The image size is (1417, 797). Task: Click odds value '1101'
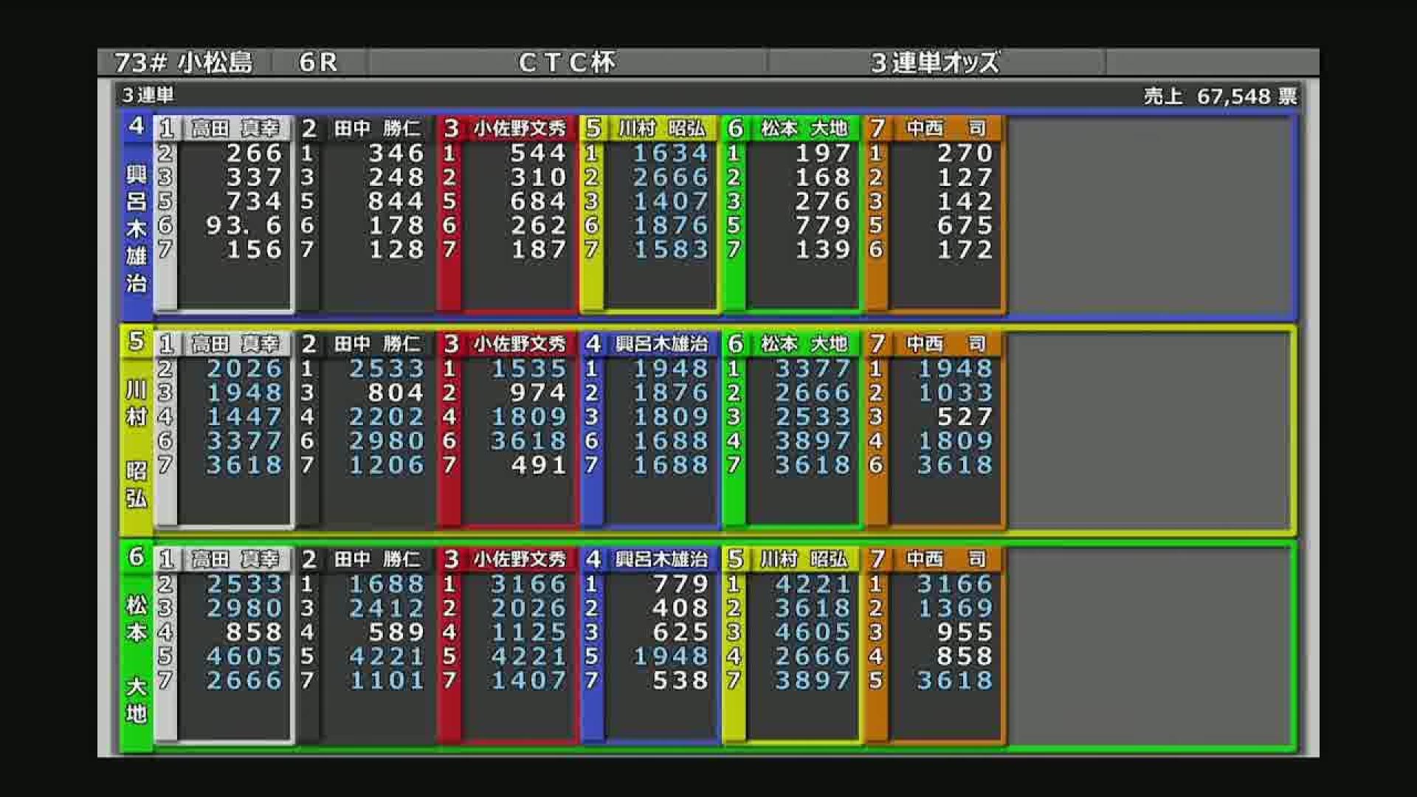pyautogui.click(x=387, y=681)
